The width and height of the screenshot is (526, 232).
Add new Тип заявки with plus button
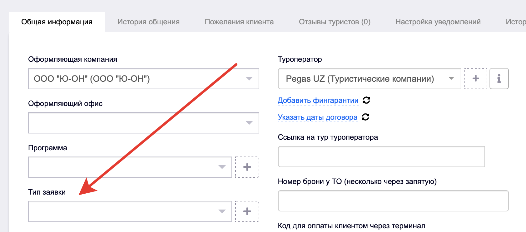tap(247, 211)
